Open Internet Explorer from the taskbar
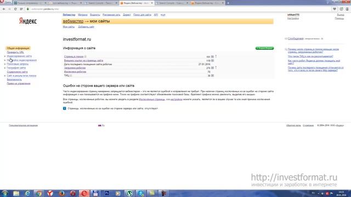This screenshot has height=197, width=351. pos(27,193)
